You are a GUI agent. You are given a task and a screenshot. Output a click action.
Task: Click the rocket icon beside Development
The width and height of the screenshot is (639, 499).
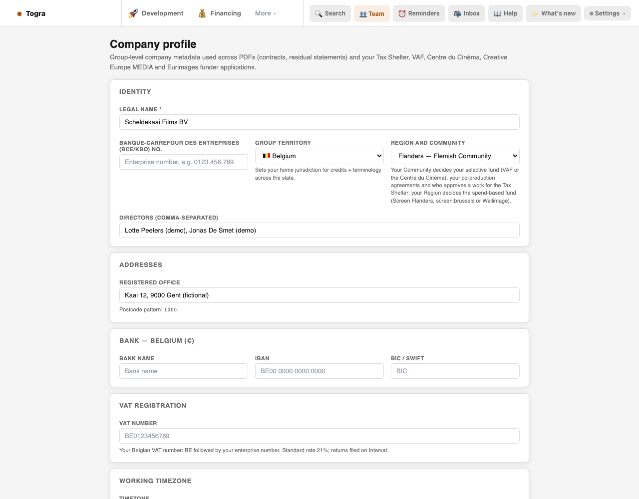tap(133, 13)
